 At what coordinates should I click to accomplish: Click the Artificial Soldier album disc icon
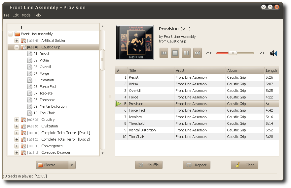[23, 40]
